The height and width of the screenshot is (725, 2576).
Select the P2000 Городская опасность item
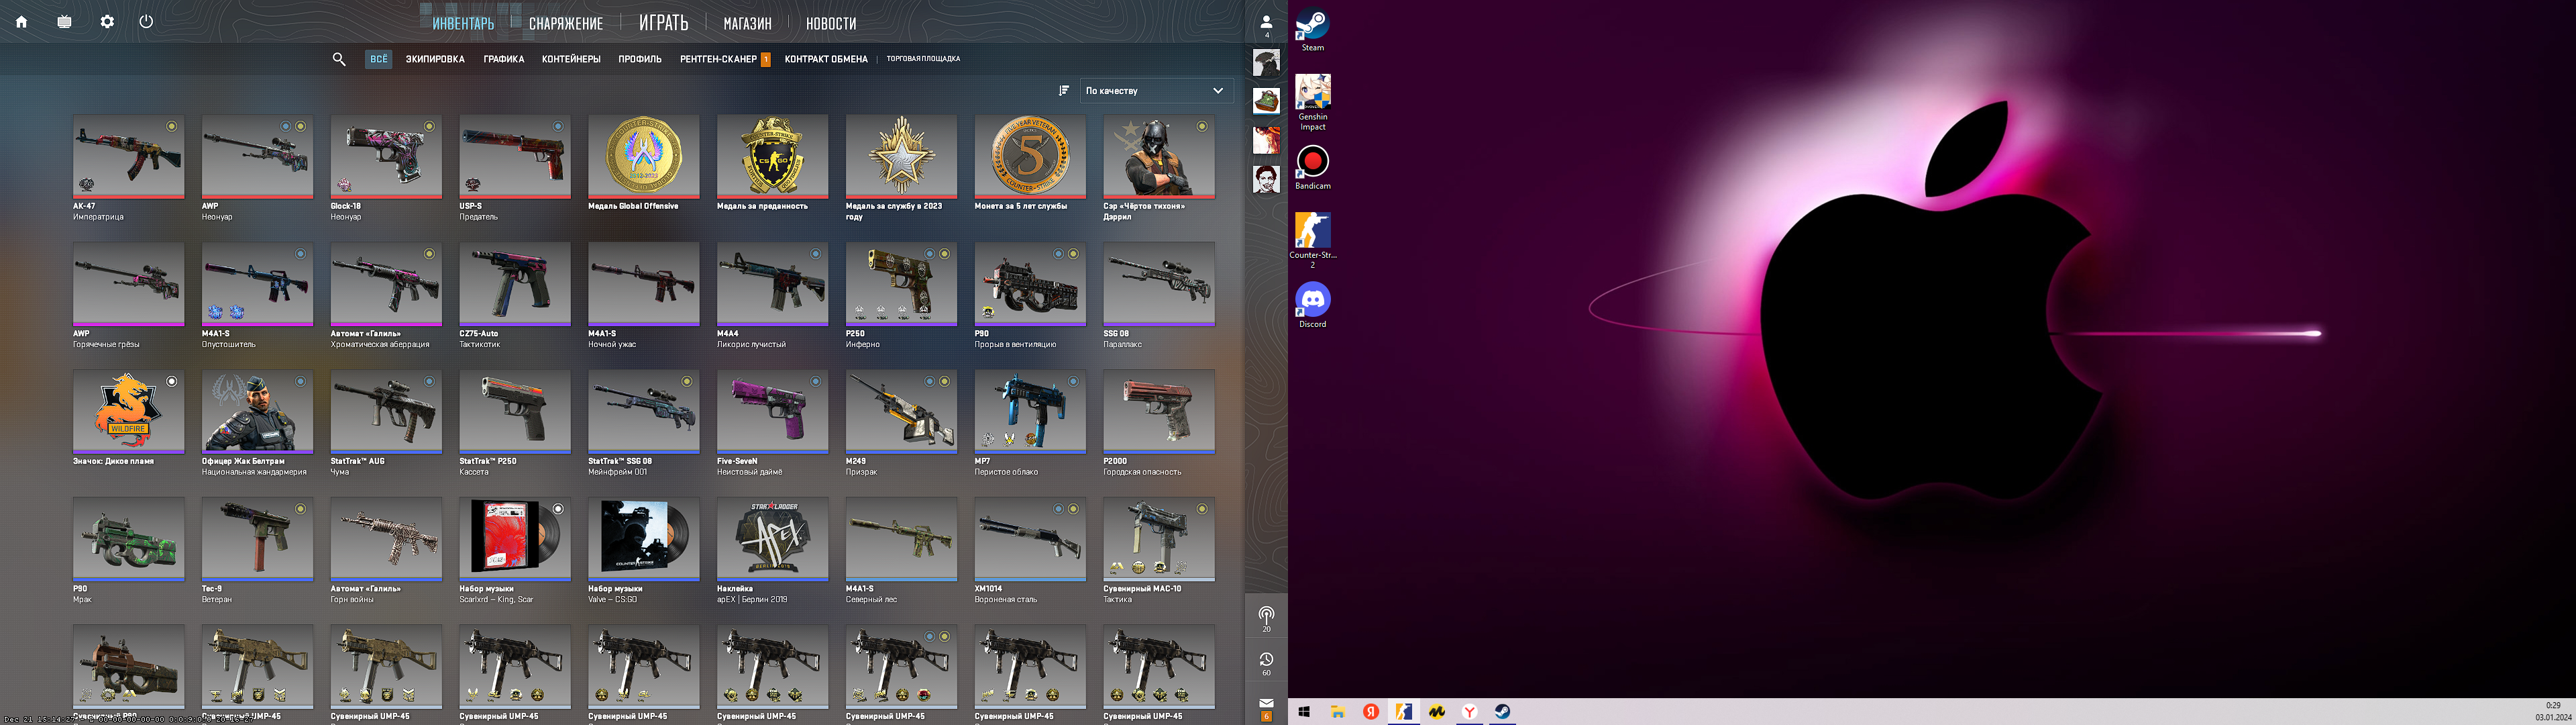pos(1159,424)
